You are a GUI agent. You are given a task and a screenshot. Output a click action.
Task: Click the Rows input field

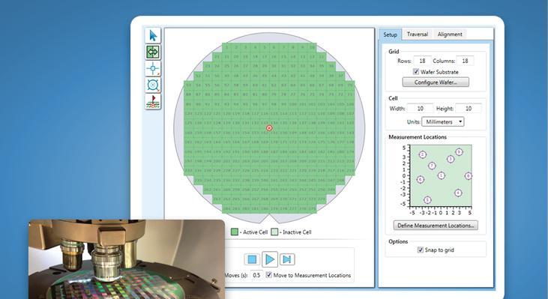pos(422,61)
